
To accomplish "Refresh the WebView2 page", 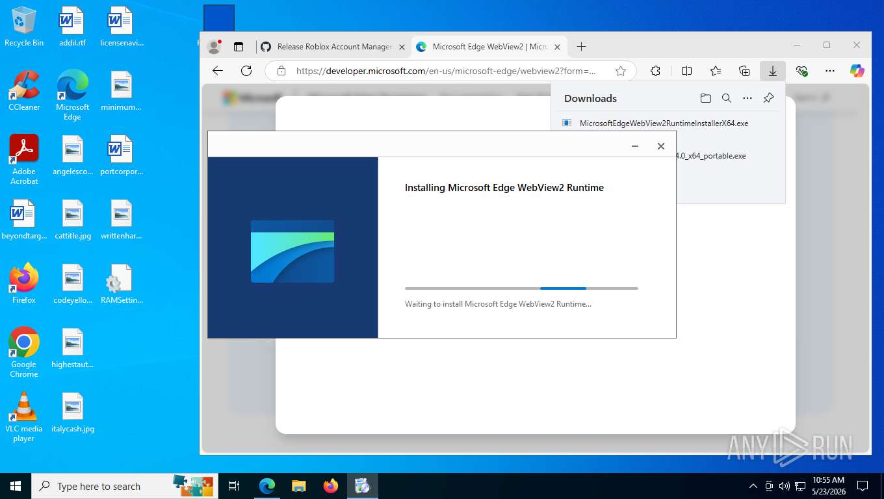I will click(x=246, y=71).
